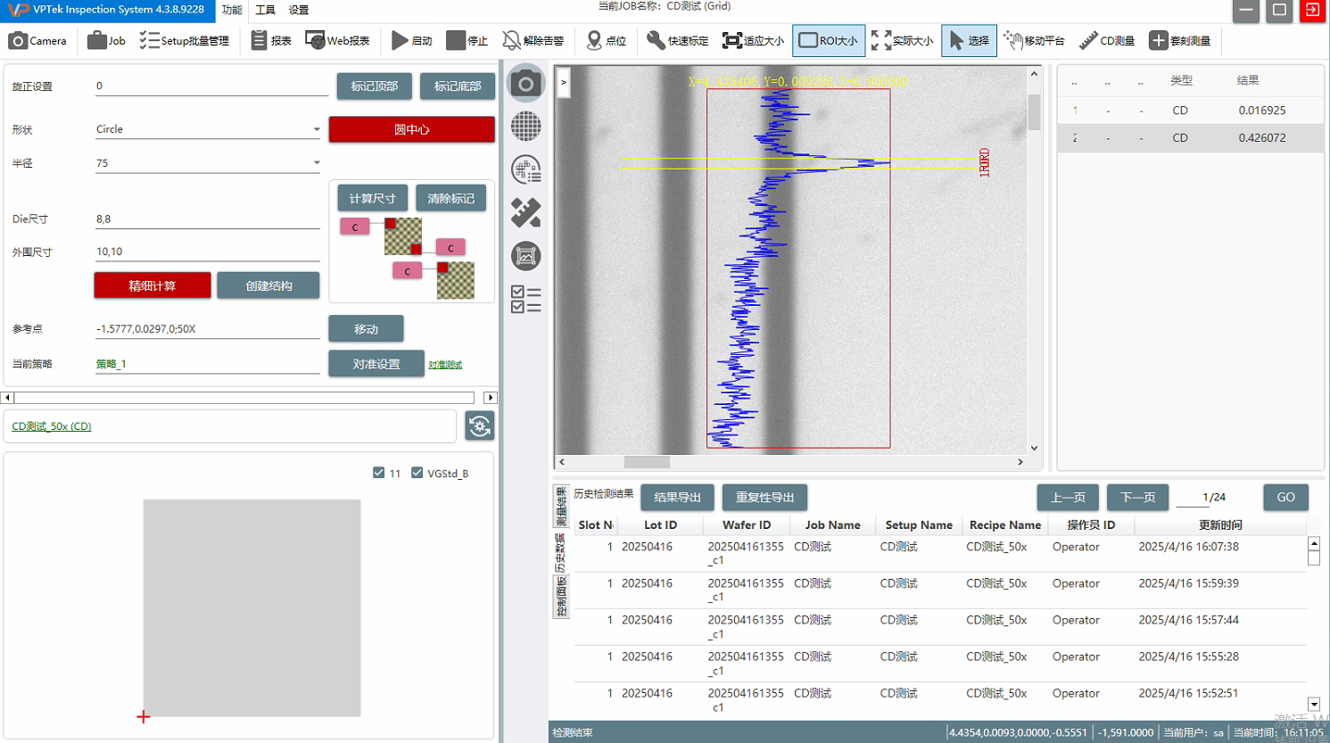Click the Die尺寸 8,8 field
The image size is (1330, 743).
coord(207,219)
